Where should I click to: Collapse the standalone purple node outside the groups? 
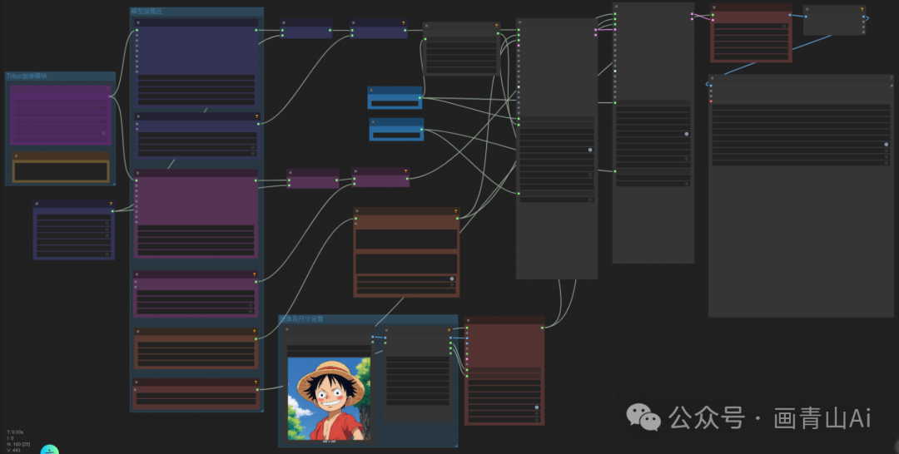[37, 204]
